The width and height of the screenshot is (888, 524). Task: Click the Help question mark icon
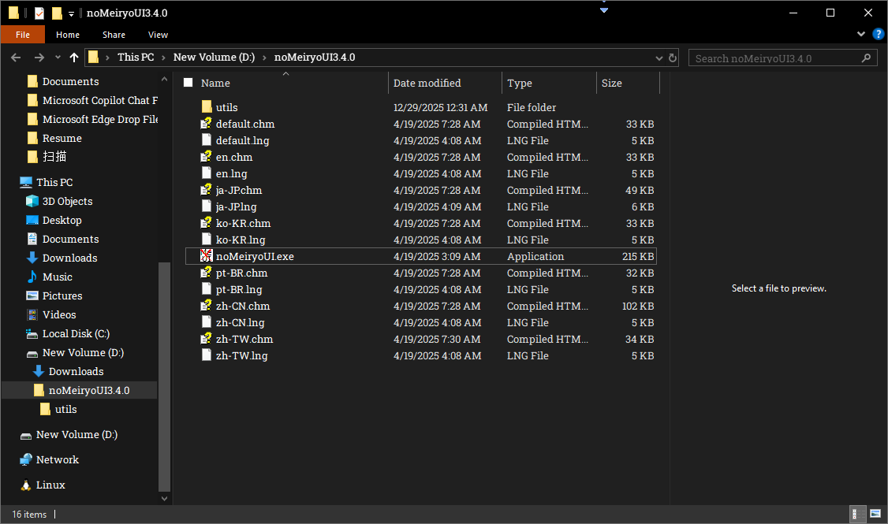pyautogui.click(x=878, y=35)
